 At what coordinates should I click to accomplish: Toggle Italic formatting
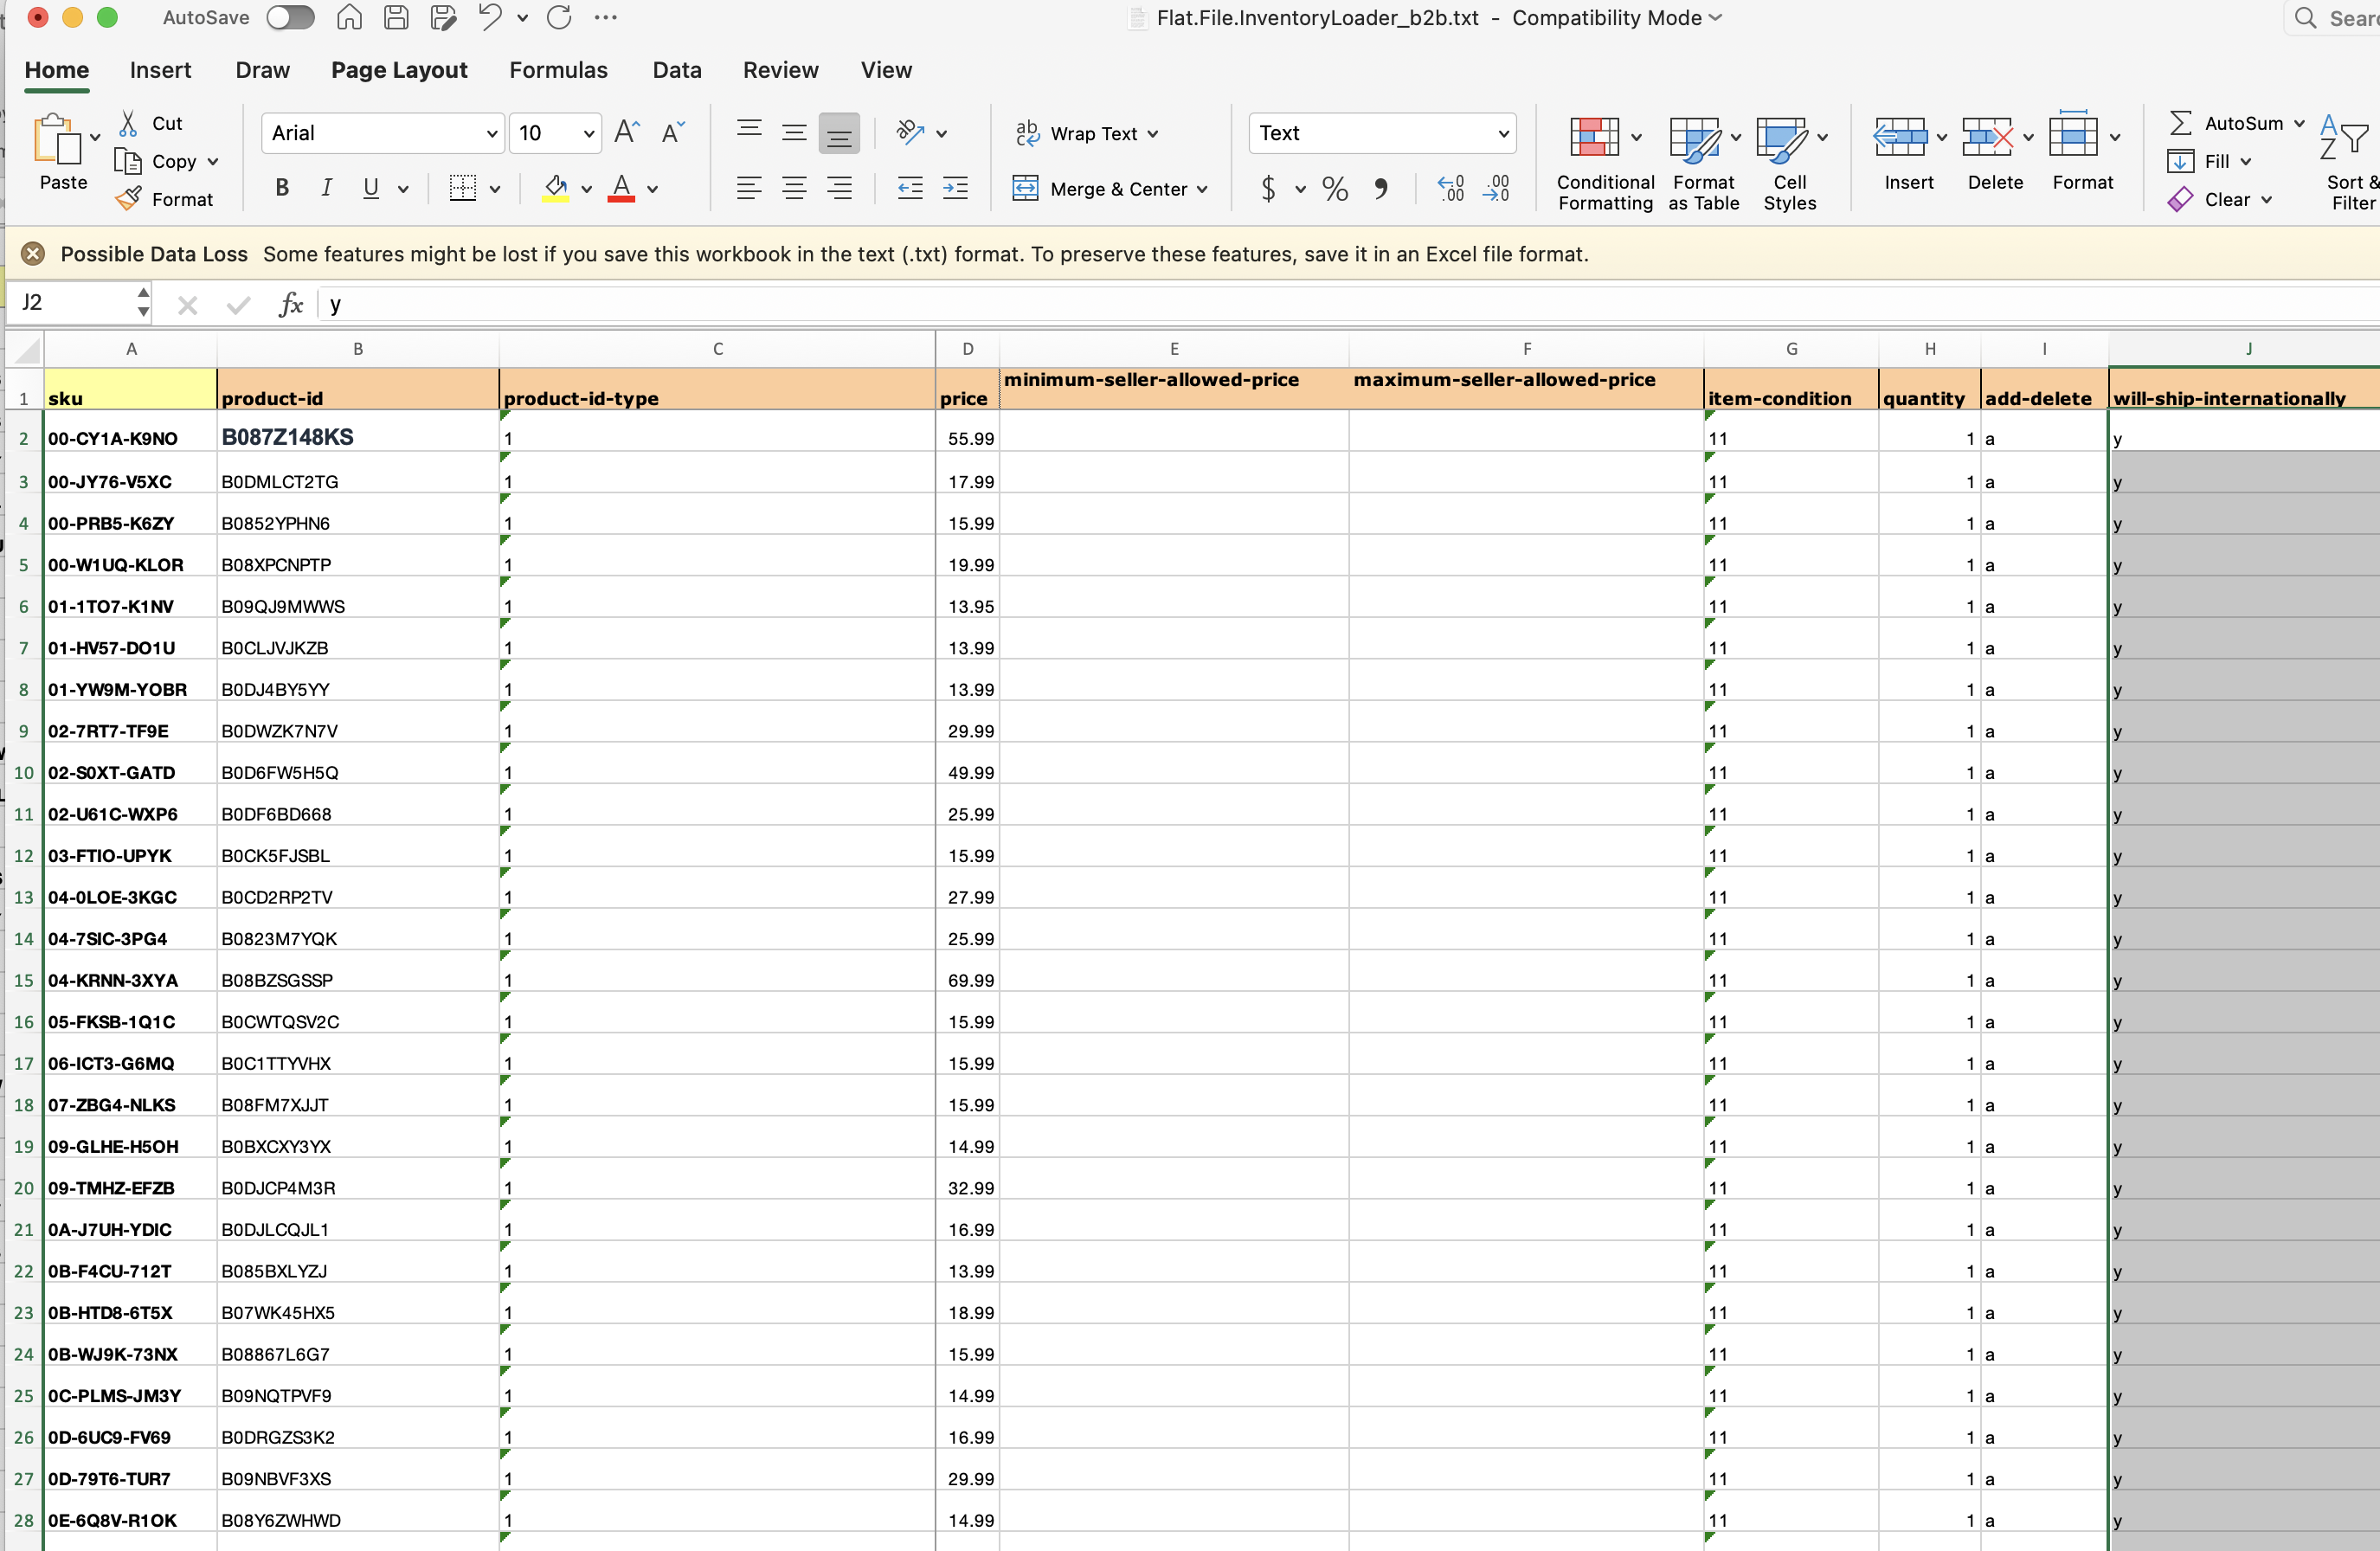pyautogui.click(x=326, y=188)
